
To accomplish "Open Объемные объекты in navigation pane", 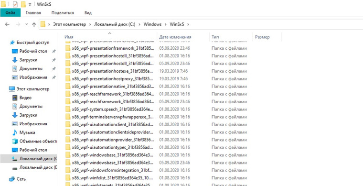I will pyautogui.click(x=38, y=142).
